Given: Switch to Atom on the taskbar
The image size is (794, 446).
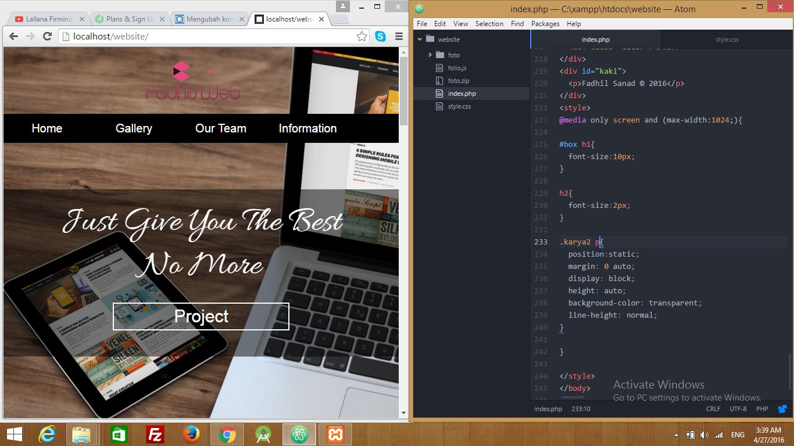Looking at the screenshot, I should coord(299,434).
